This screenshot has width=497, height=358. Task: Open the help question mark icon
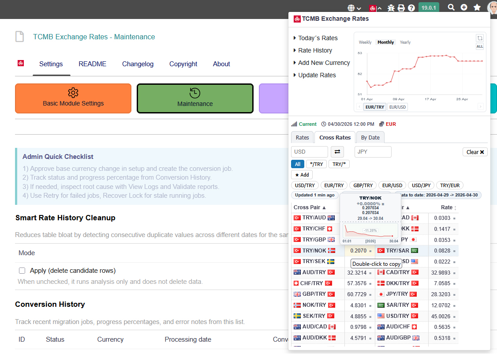click(411, 8)
